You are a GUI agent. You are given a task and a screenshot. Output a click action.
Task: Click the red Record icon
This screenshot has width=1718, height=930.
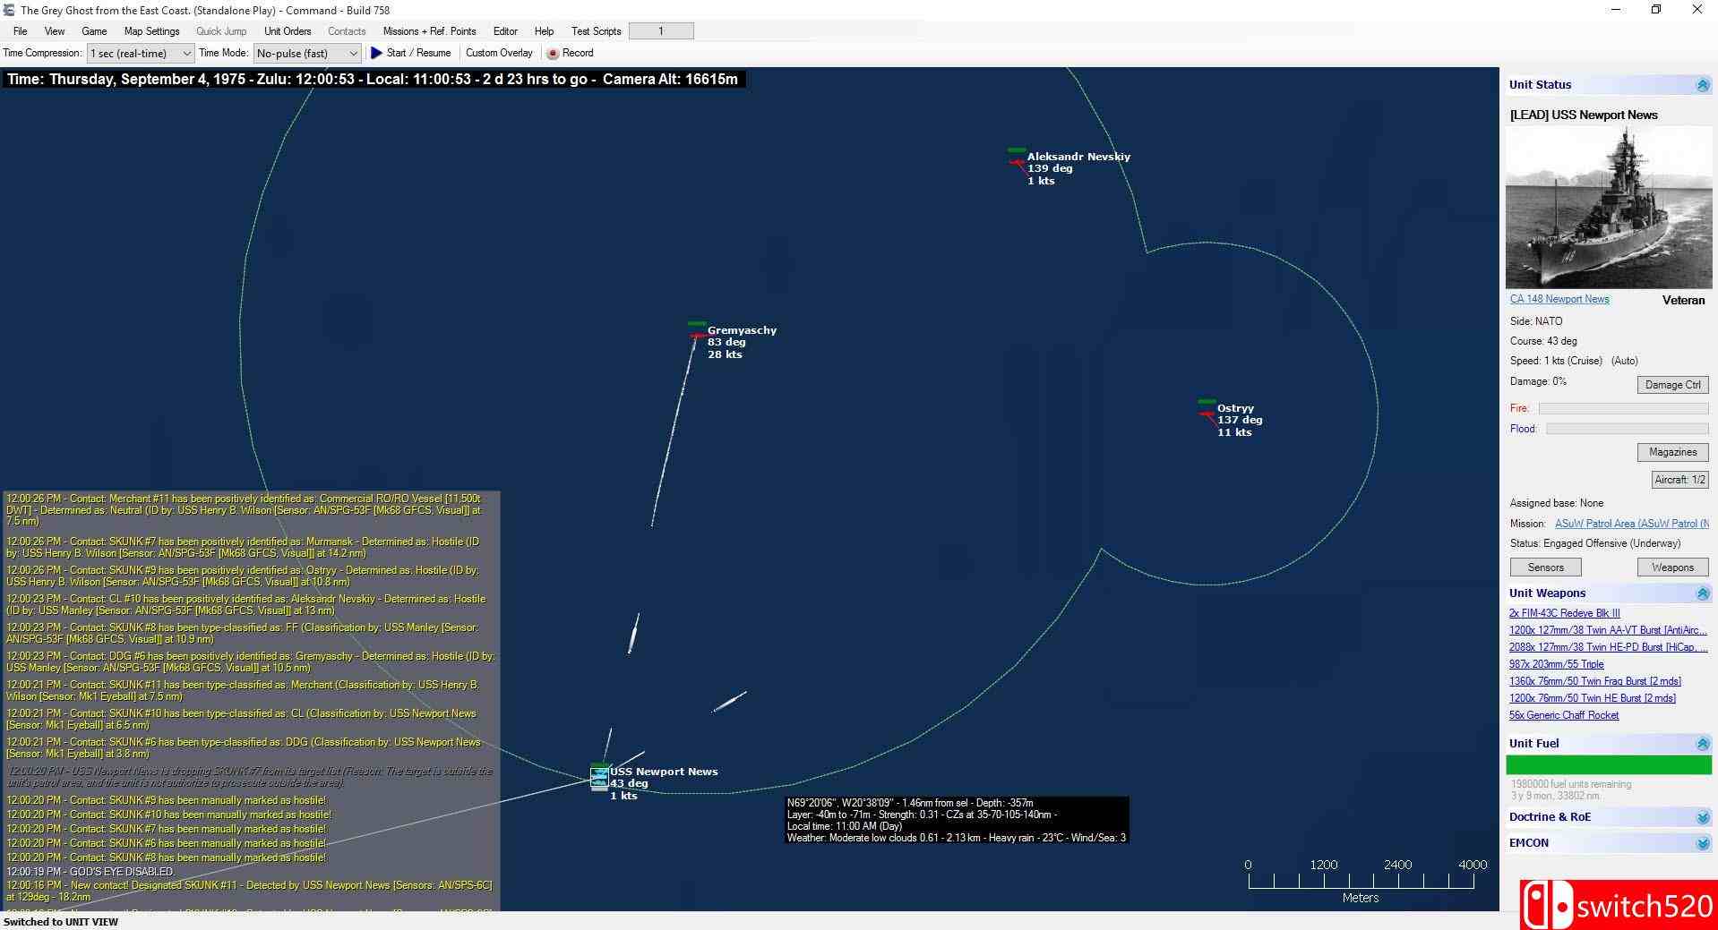553,54
